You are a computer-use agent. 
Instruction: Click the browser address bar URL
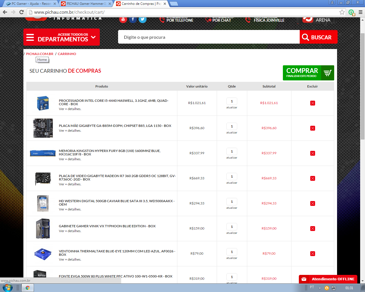(69, 12)
